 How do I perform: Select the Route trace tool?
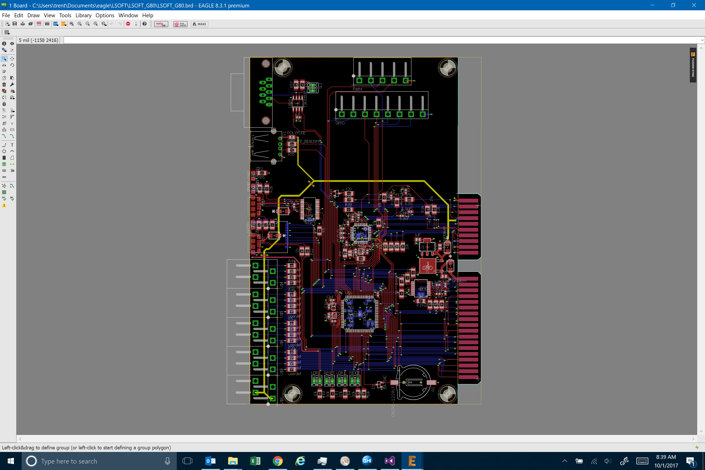pyautogui.click(x=4, y=136)
